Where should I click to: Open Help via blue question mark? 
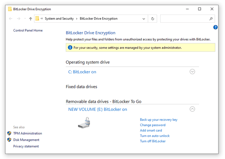tap(215, 27)
